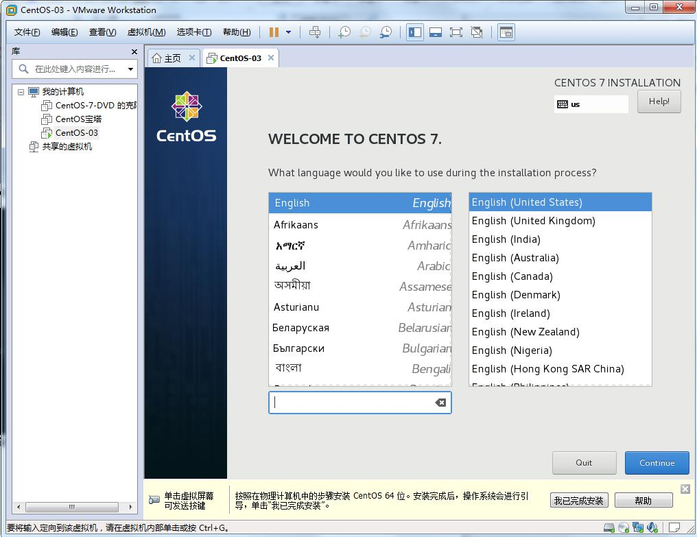697x537 pixels.
Task: Choose English (United States) locale
Action: [560, 202]
